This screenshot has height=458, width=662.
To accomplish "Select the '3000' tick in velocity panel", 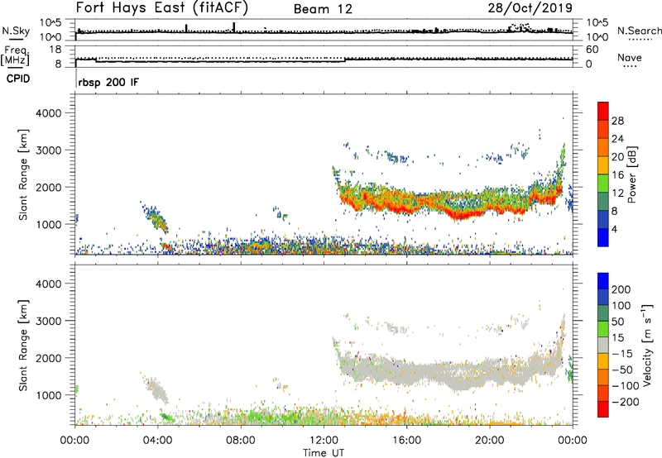I will [49, 321].
